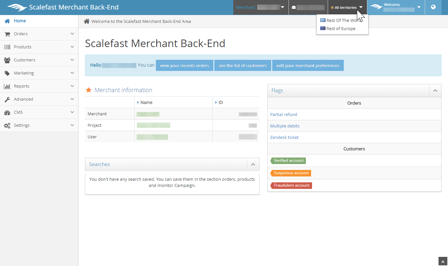
Task: Click the scroll-to-top double arrow icon
Action: coord(443,261)
